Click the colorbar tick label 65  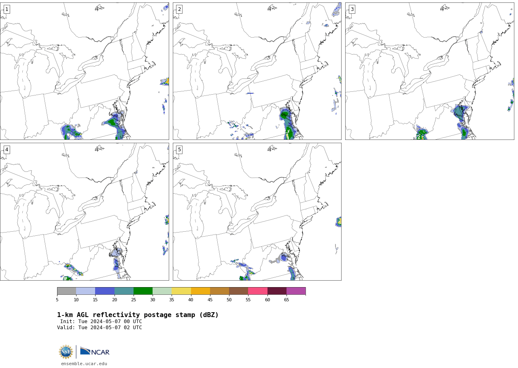[287, 300]
